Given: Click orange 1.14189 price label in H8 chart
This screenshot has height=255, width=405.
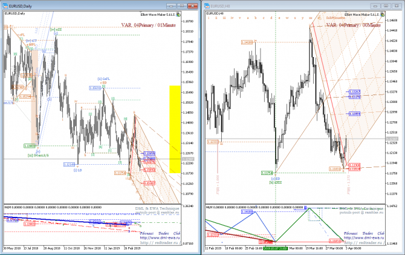Looking at the screenshot, I should (x=247, y=42).
